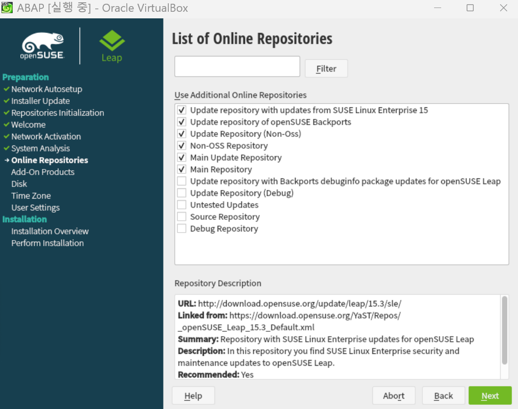Viewport: 518px width, 409px height.
Task: Click the Preparation section heading
Action: pyautogui.click(x=25, y=77)
